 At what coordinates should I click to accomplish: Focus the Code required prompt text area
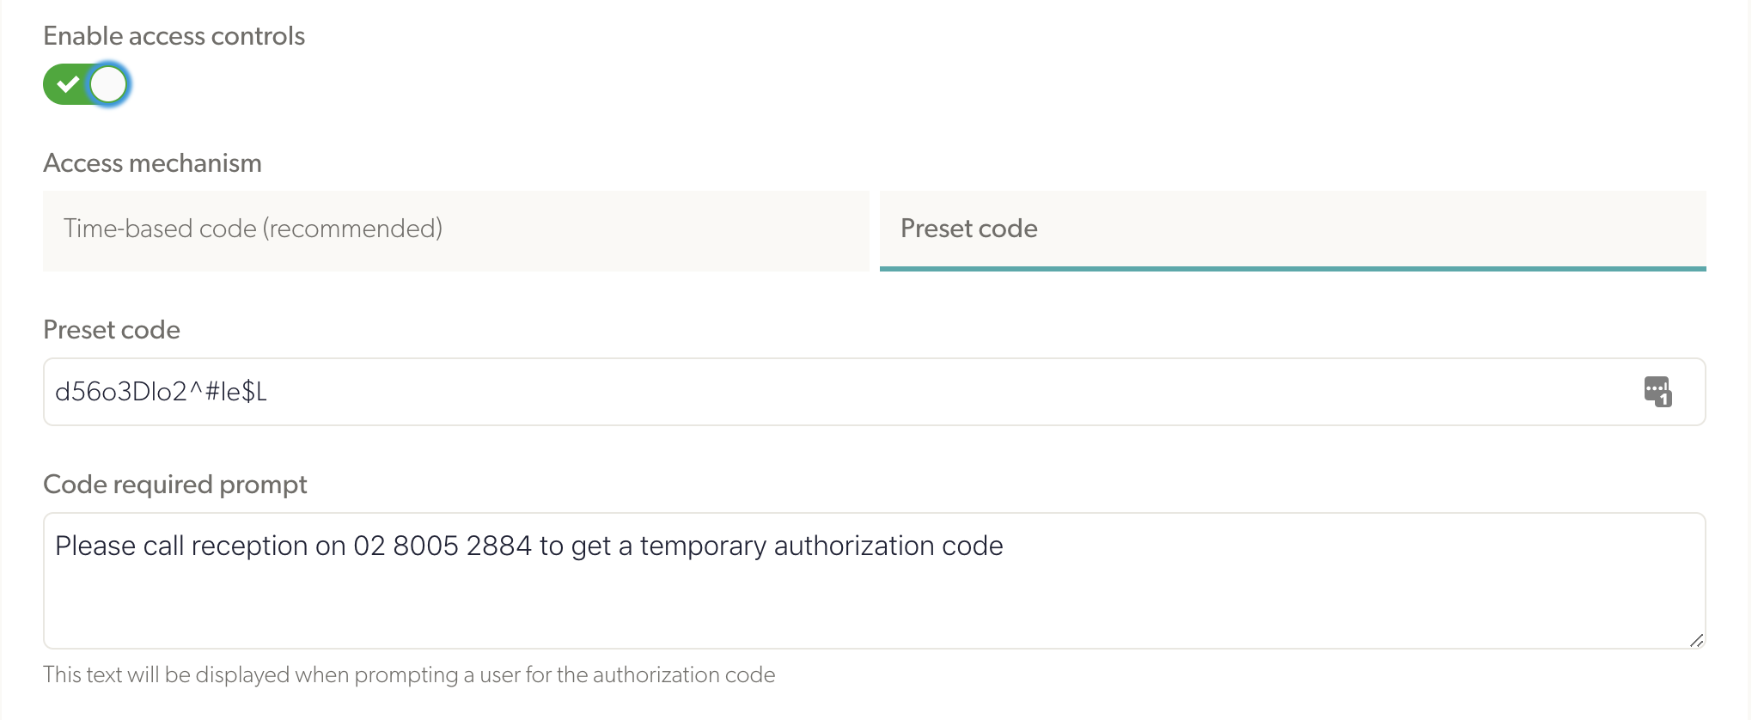pos(875,581)
